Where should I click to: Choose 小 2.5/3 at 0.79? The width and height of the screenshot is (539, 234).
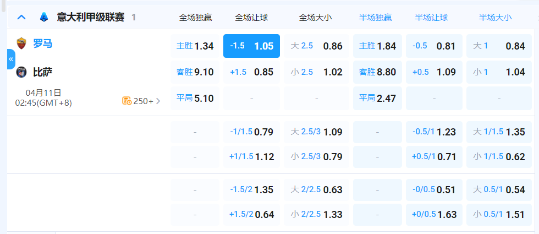(x=317, y=157)
